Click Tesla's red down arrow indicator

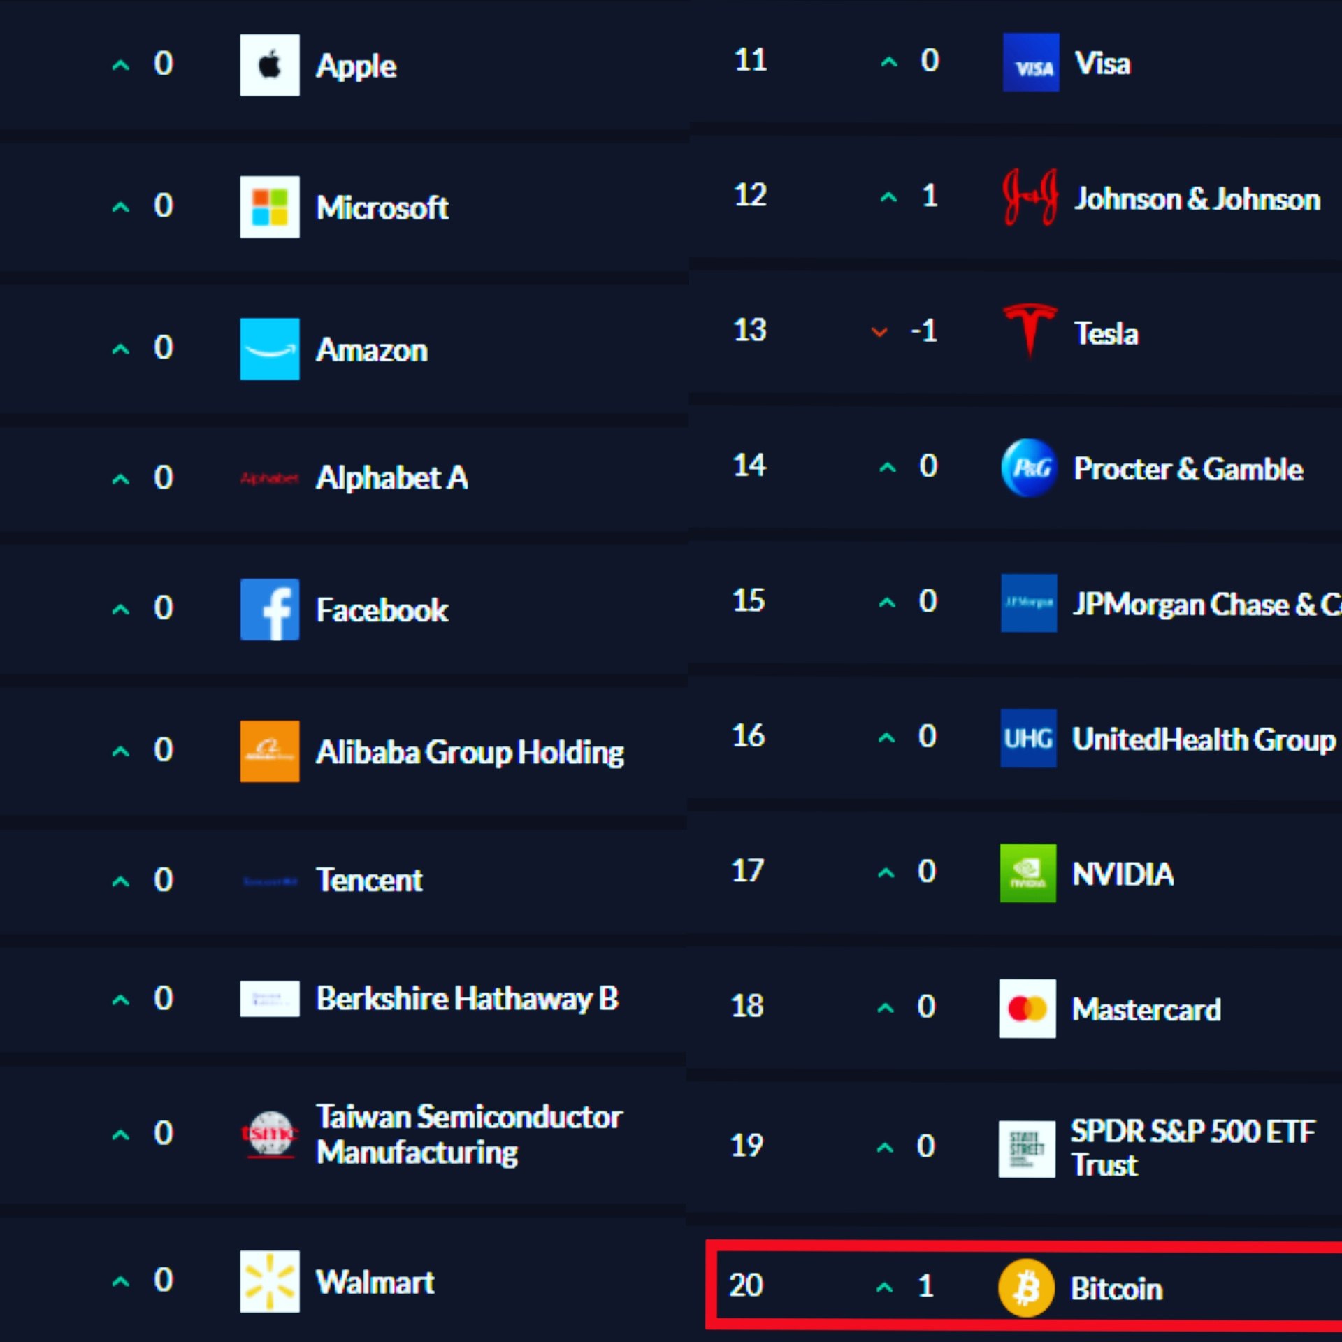pos(879,332)
